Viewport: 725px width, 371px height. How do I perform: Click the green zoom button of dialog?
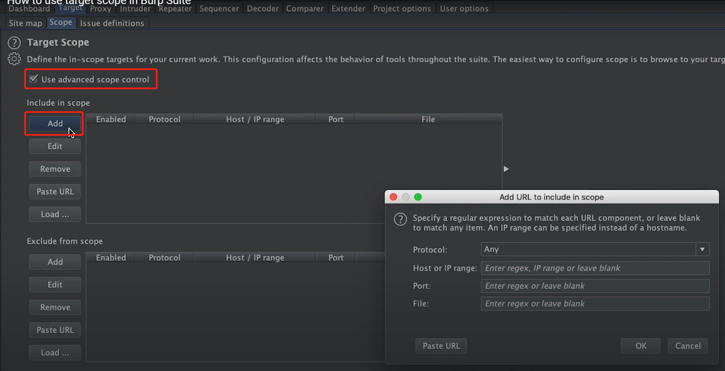418,197
